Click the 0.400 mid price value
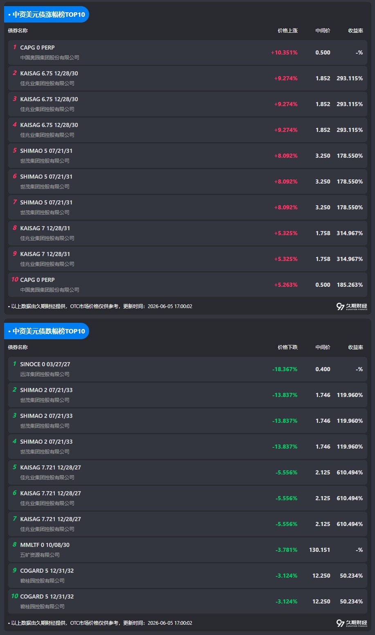 point(323,369)
